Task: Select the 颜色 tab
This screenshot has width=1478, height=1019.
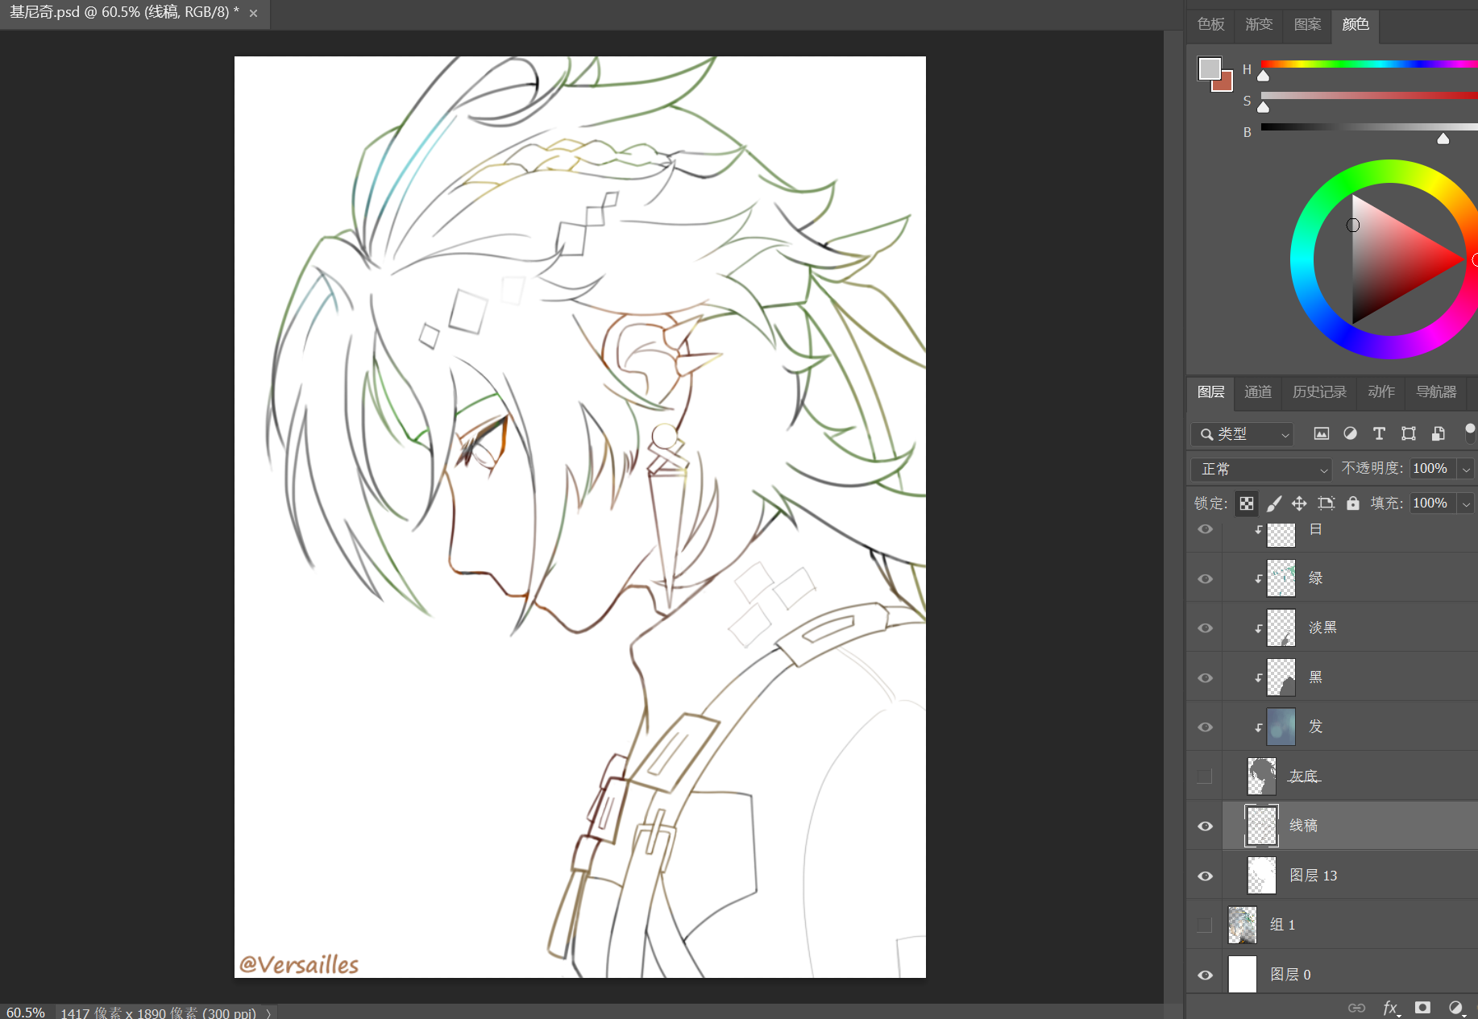Action: pyautogui.click(x=1356, y=24)
